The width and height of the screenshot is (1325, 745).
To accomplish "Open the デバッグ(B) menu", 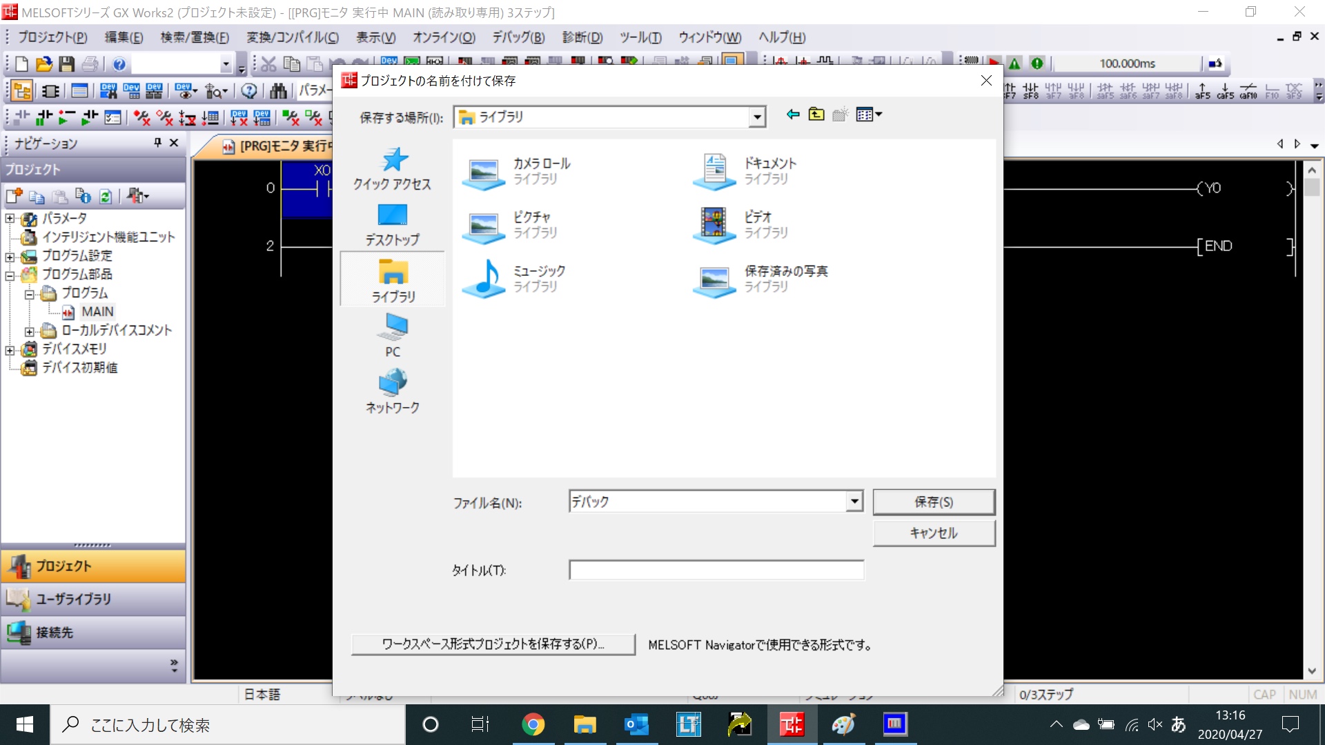I will [518, 37].
